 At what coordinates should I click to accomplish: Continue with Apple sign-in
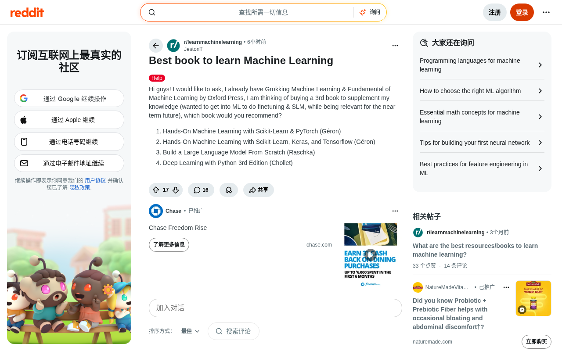point(69,120)
